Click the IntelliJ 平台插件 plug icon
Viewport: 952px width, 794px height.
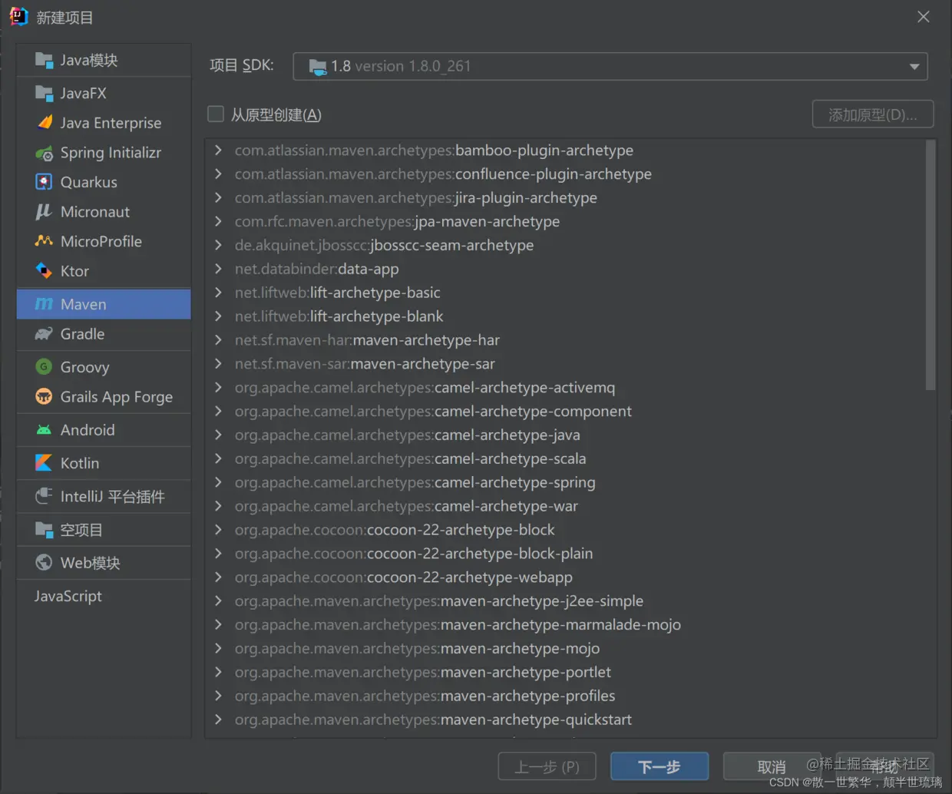pyautogui.click(x=44, y=496)
